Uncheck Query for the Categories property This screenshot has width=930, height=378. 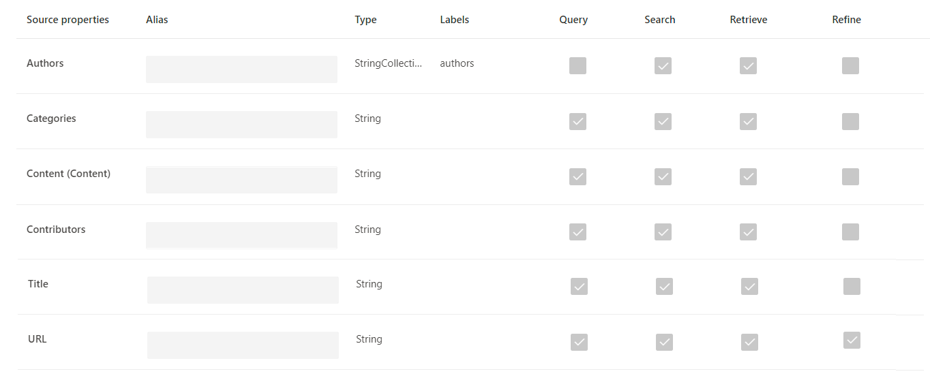(x=577, y=121)
